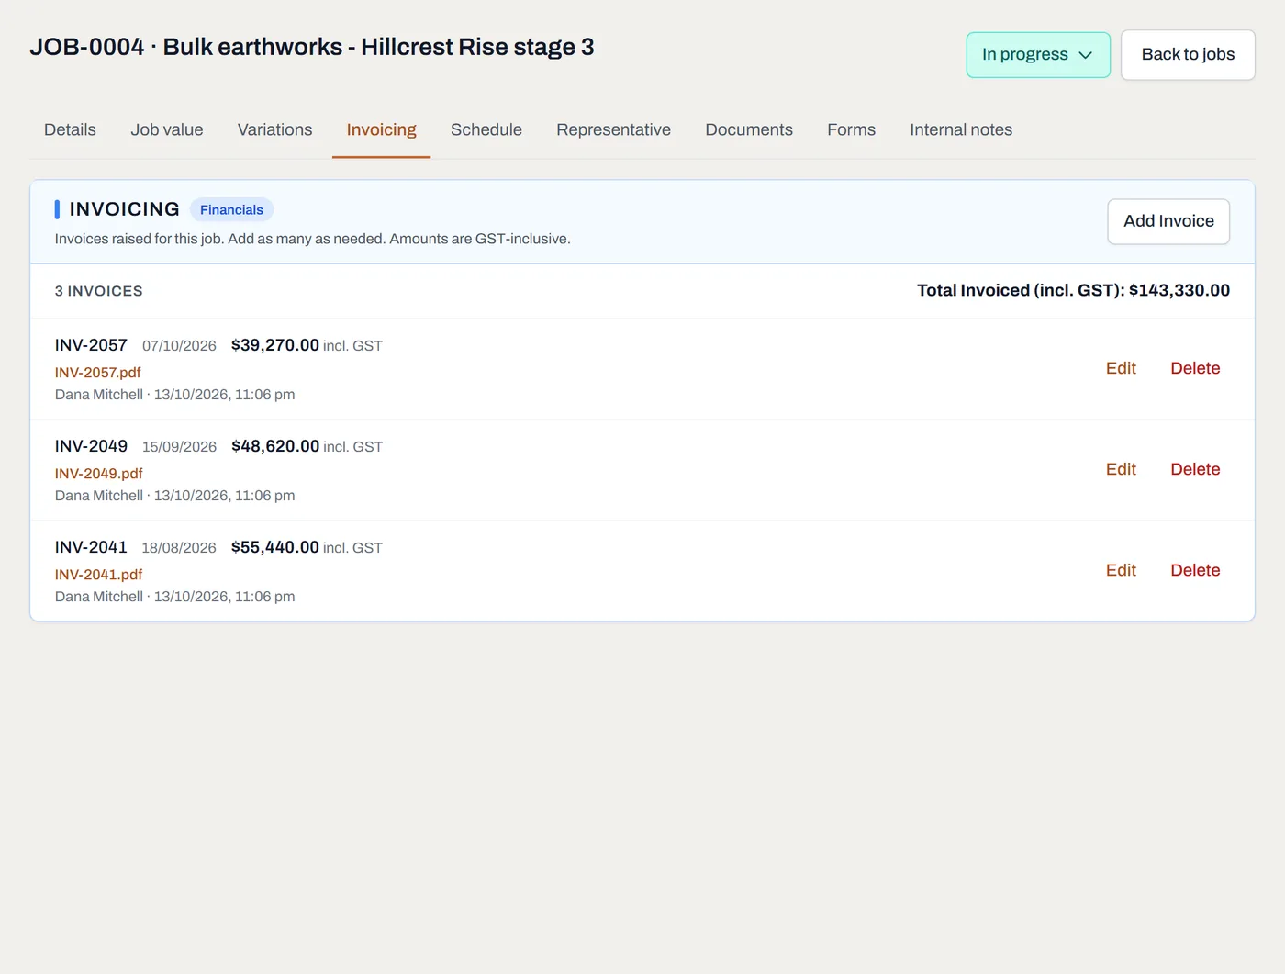Image resolution: width=1285 pixels, height=974 pixels.
Task: Click the Financials badge
Action: pyautogui.click(x=231, y=210)
